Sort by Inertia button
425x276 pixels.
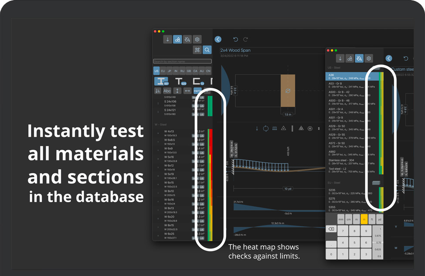(197, 91)
